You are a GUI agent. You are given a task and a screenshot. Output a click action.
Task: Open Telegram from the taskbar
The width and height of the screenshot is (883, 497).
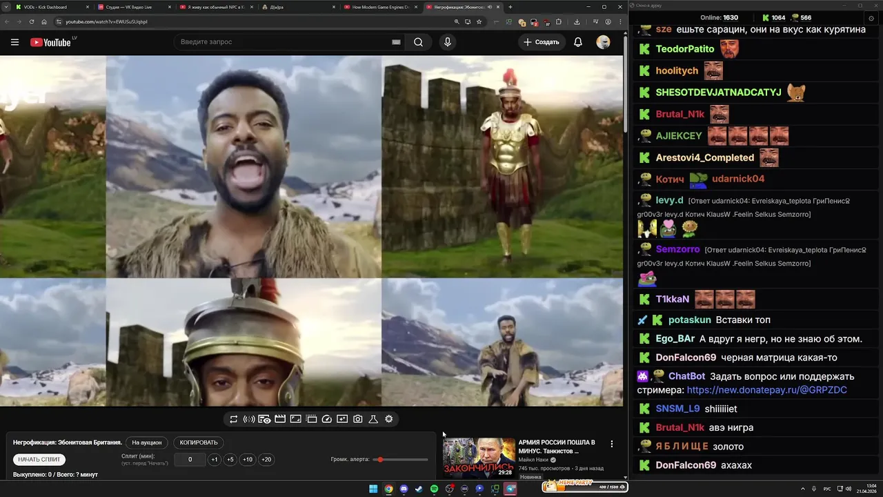click(510, 489)
